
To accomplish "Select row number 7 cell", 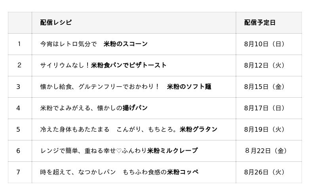I will tap(18, 172).
